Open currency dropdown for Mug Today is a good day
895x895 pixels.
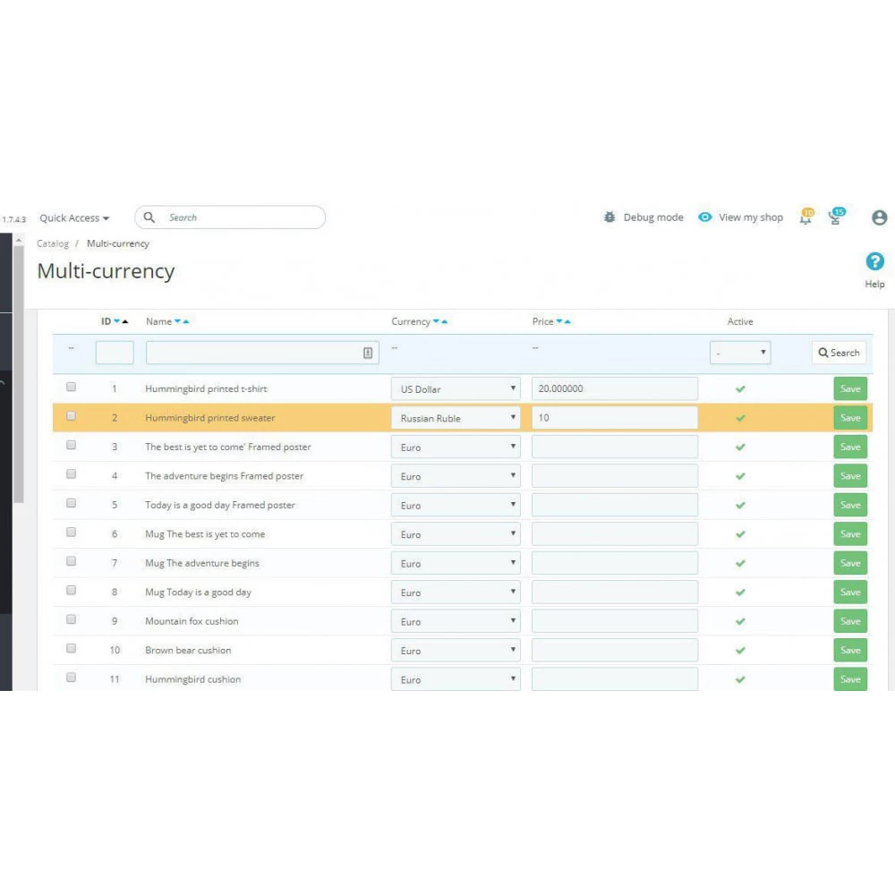[x=456, y=592]
